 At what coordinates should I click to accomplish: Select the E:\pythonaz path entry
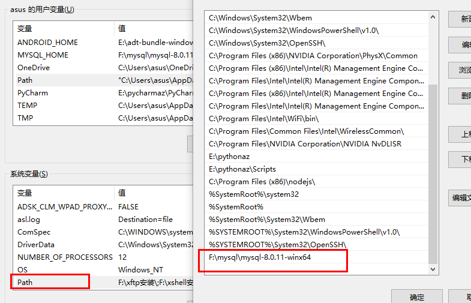317,157
